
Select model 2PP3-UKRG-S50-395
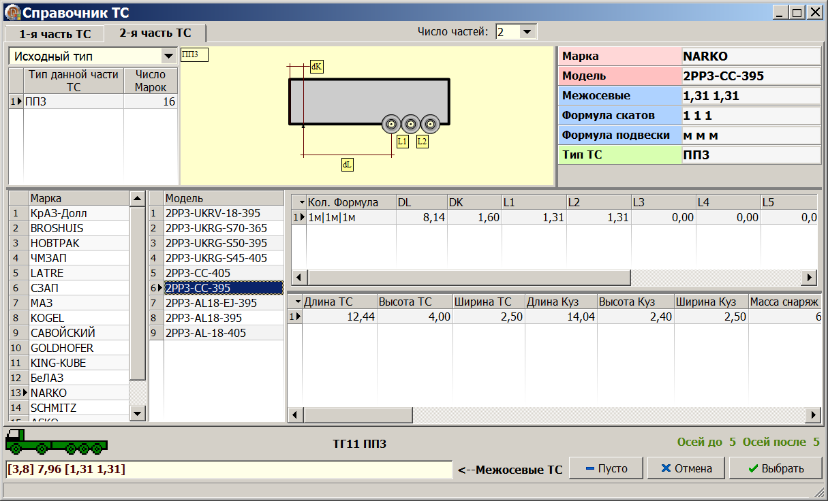click(x=224, y=243)
